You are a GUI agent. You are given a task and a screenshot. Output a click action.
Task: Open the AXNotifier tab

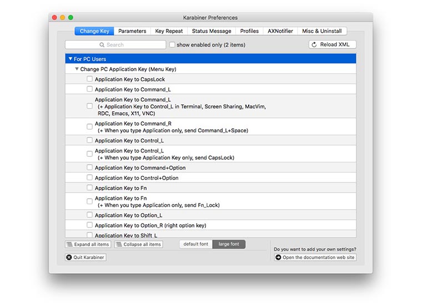(280, 31)
